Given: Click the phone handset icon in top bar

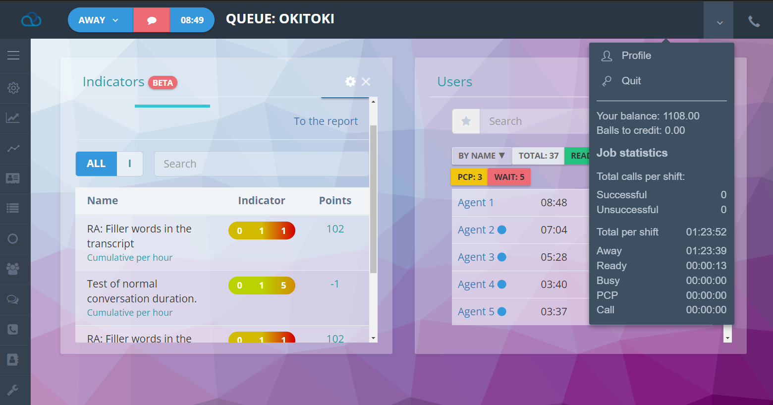Looking at the screenshot, I should click(754, 21).
